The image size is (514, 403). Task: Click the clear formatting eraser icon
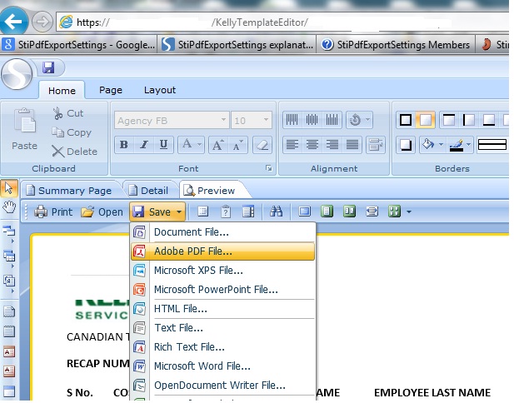(262, 145)
